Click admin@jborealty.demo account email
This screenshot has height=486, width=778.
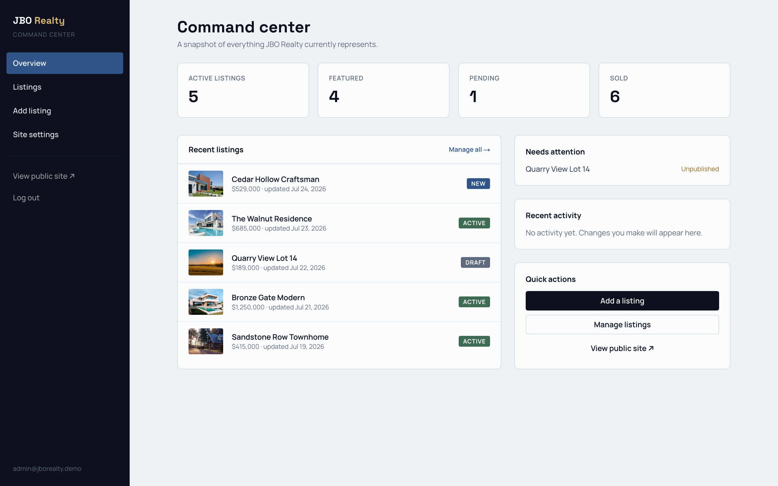coord(47,469)
